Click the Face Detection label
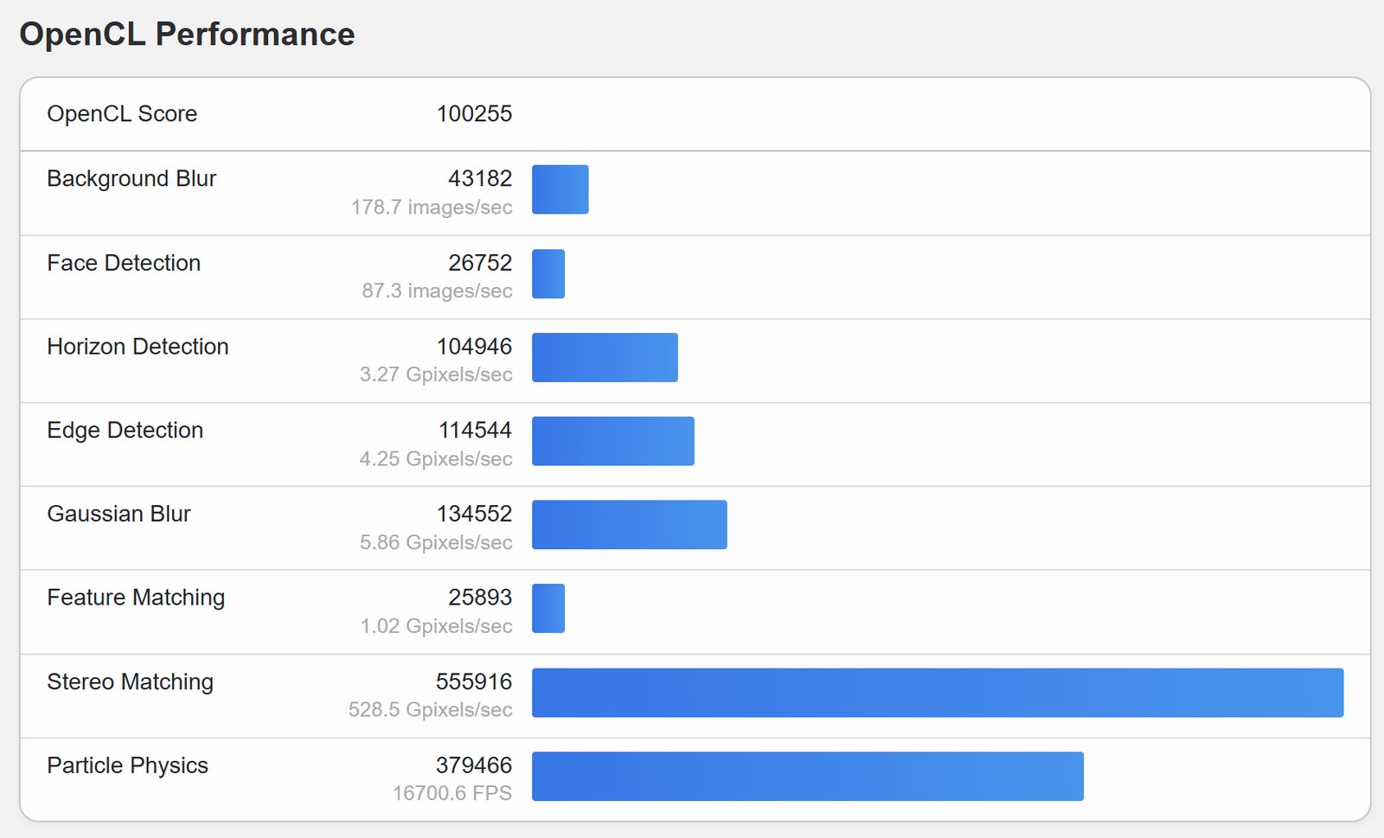The image size is (1384, 838). [124, 263]
